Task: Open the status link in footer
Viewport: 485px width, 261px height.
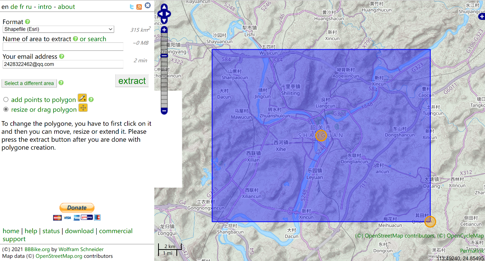Action: (51, 231)
